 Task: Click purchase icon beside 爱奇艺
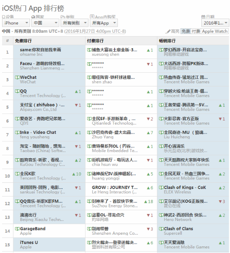pos(17,119)
